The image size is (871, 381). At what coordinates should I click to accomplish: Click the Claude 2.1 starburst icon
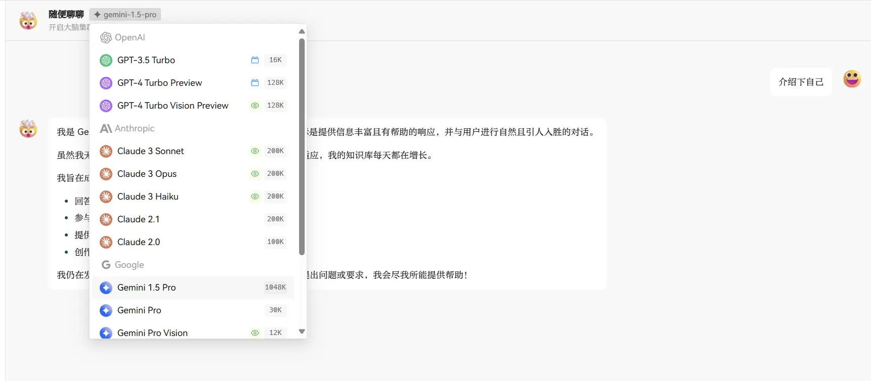(106, 219)
